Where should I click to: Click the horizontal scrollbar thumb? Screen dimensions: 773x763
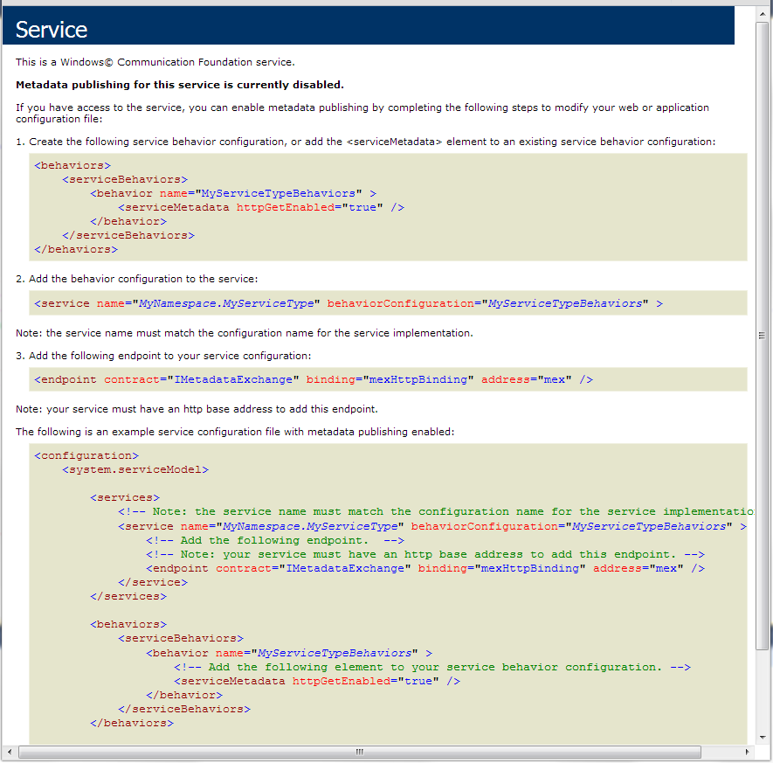tap(360, 753)
